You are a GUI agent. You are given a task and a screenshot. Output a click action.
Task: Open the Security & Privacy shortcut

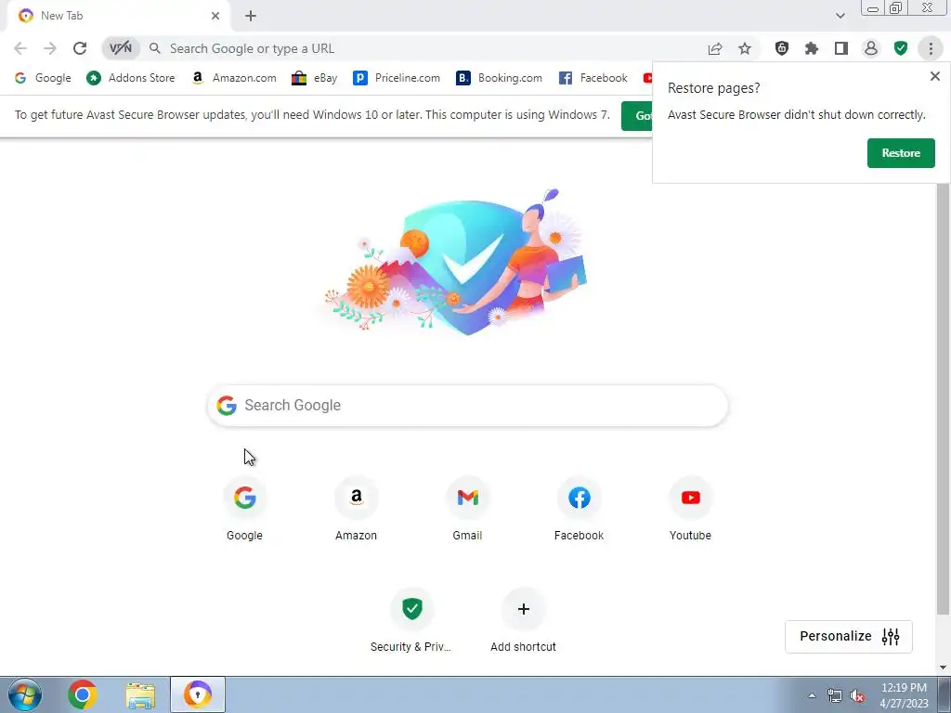tap(411, 620)
